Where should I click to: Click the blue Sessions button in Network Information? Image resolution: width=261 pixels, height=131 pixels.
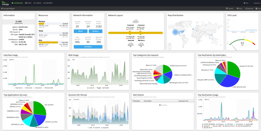[88, 47]
